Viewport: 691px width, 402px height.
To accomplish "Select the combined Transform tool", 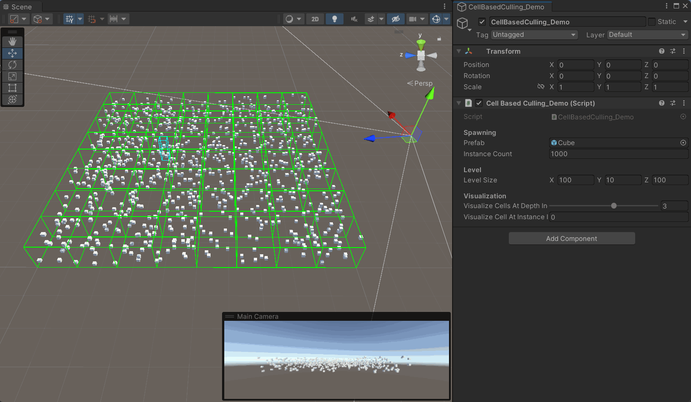I will click(x=12, y=99).
